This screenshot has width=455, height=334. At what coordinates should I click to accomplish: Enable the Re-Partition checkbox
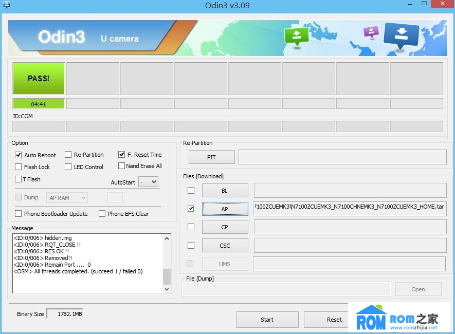[68, 155]
